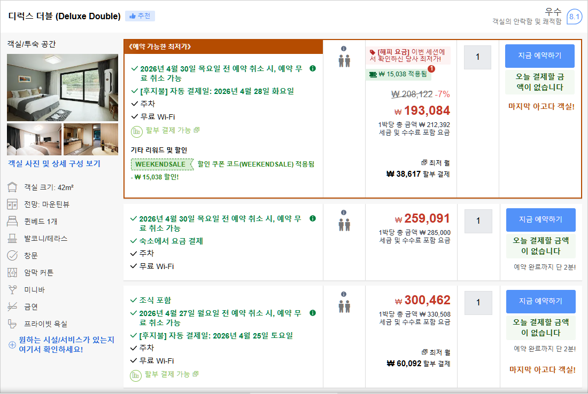Click balcony/terrace 발코니 icon

[x=12, y=239]
